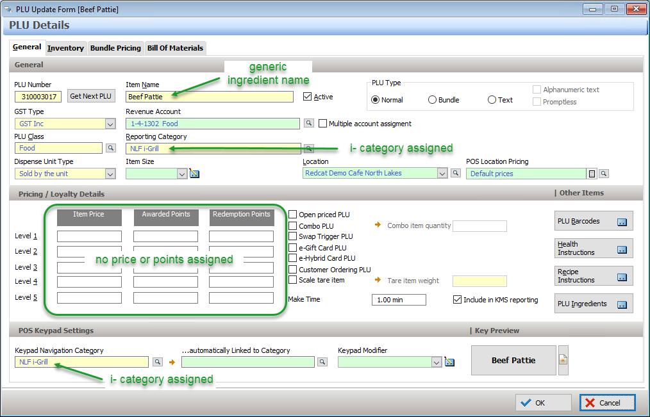Click edit icon next to Item Size
650x417 pixels.
(195, 174)
